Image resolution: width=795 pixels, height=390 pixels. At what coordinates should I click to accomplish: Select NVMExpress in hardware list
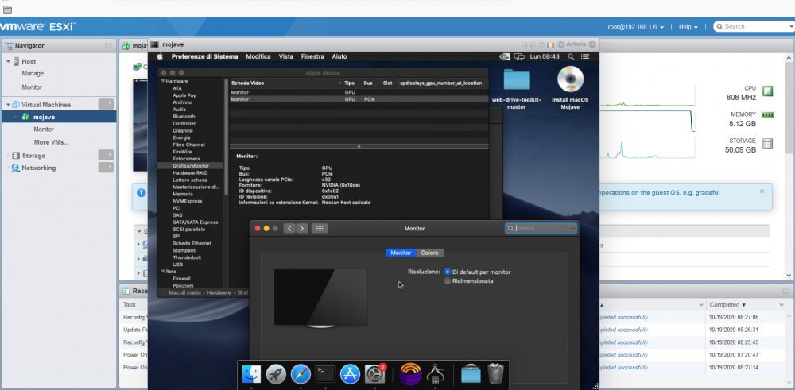click(x=187, y=201)
